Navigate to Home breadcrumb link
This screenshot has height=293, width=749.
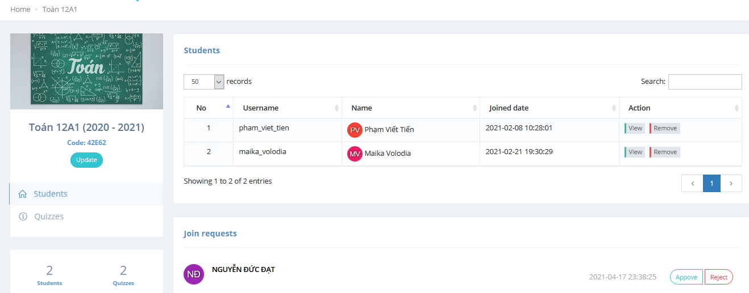(20, 10)
